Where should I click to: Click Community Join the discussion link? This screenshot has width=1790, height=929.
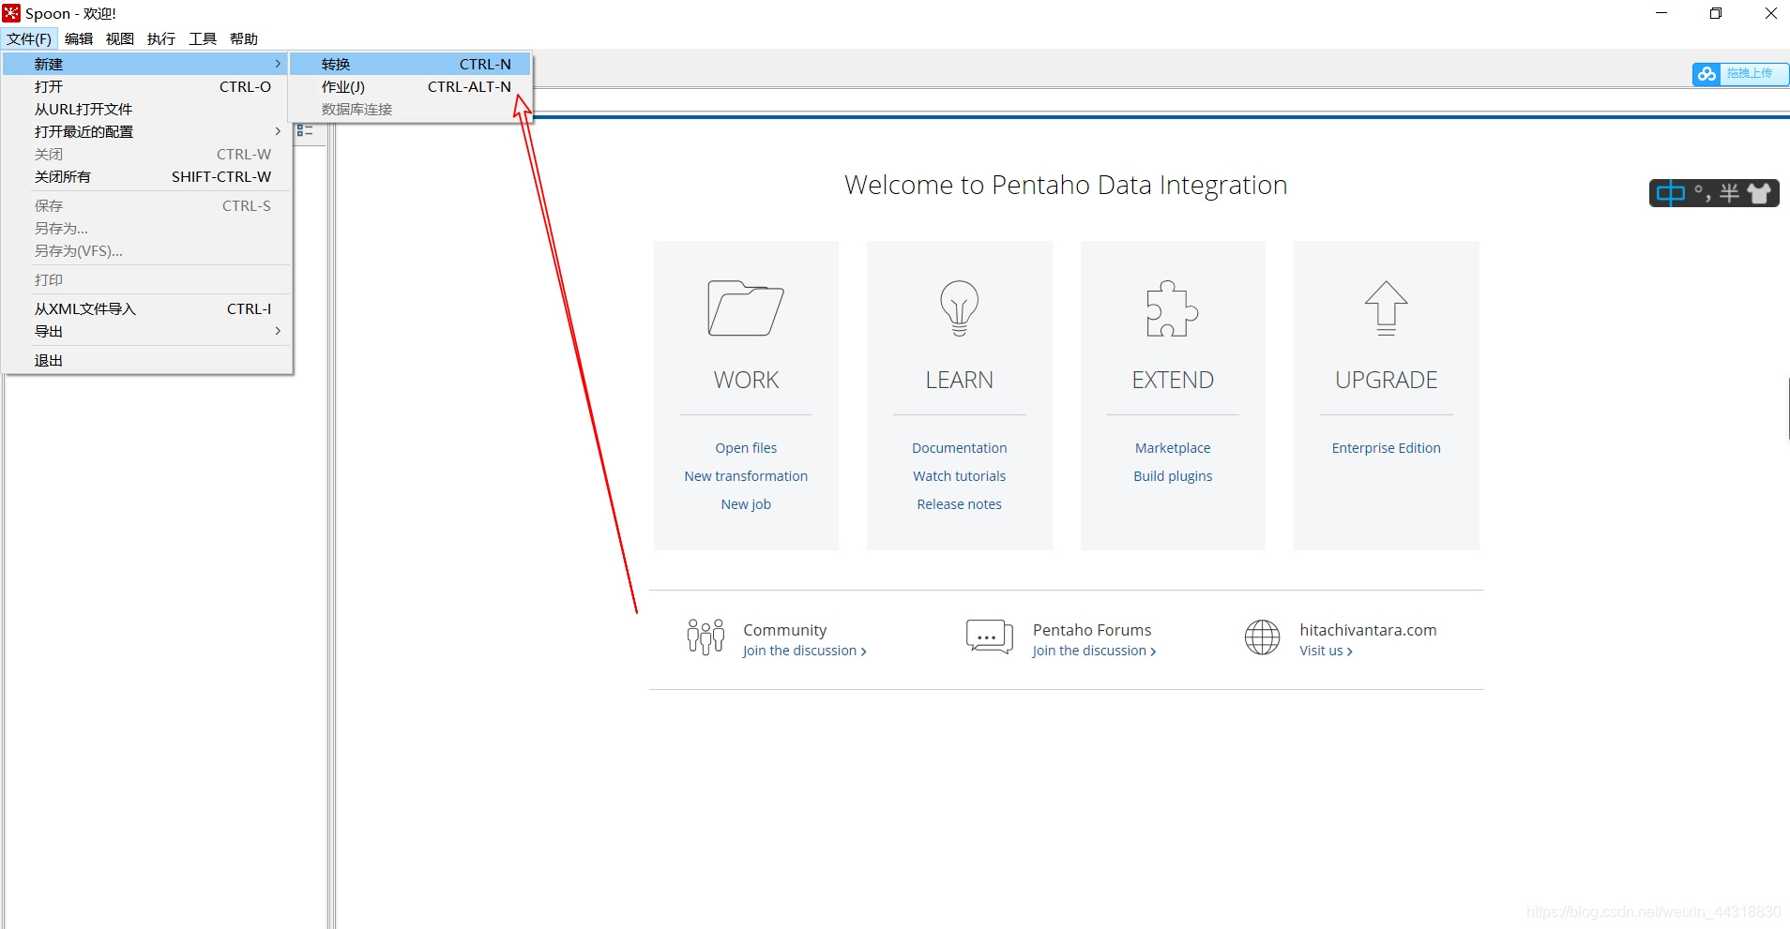click(804, 651)
